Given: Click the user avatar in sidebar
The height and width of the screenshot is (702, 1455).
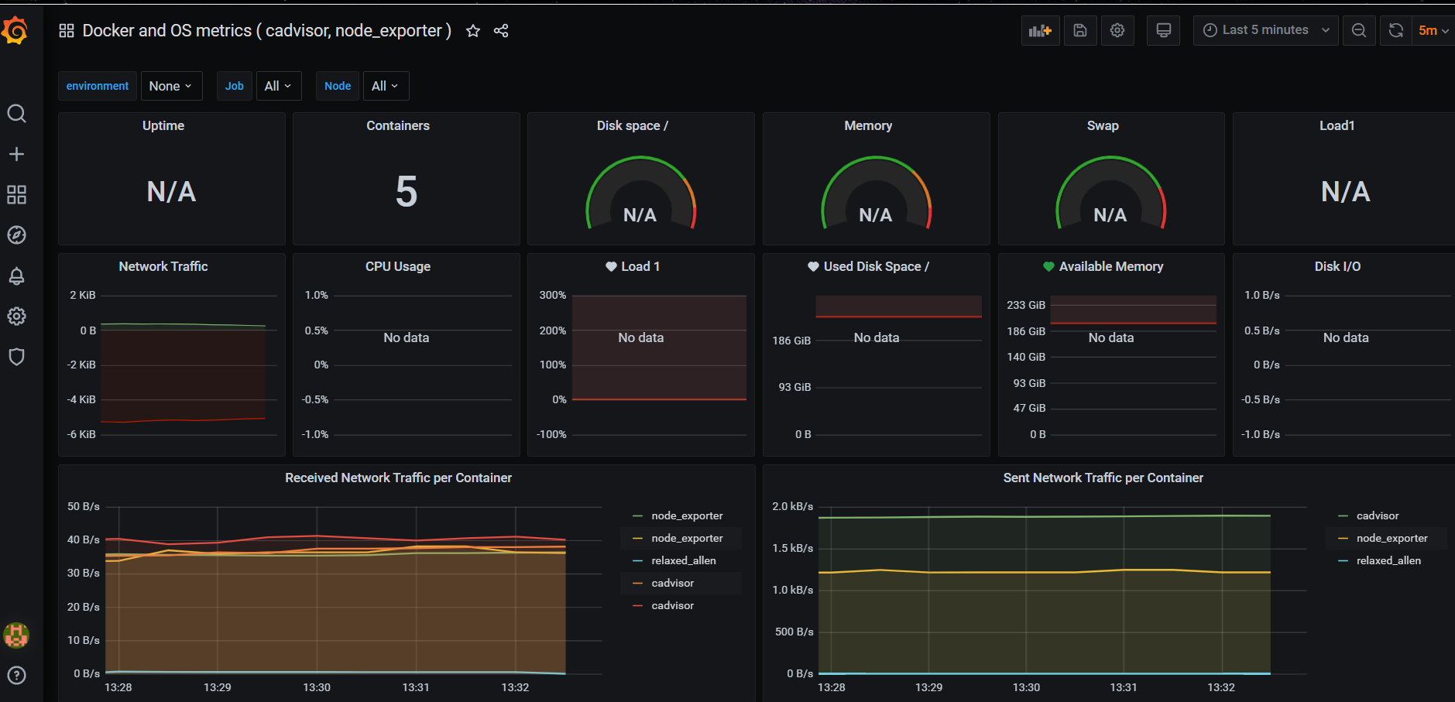Looking at the screenshot, I should click(16, 635).
